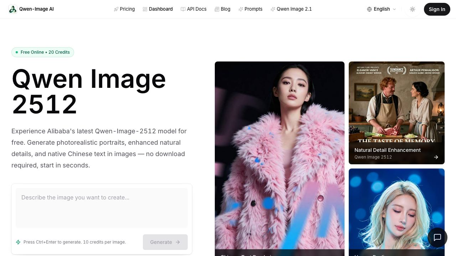Go to the Dashboard
The image size is (456, 256).
[157, 9]
